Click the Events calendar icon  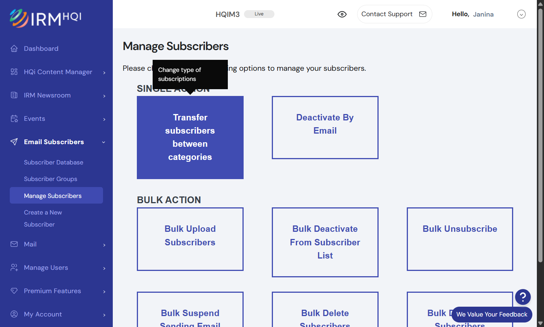point(14,119)
